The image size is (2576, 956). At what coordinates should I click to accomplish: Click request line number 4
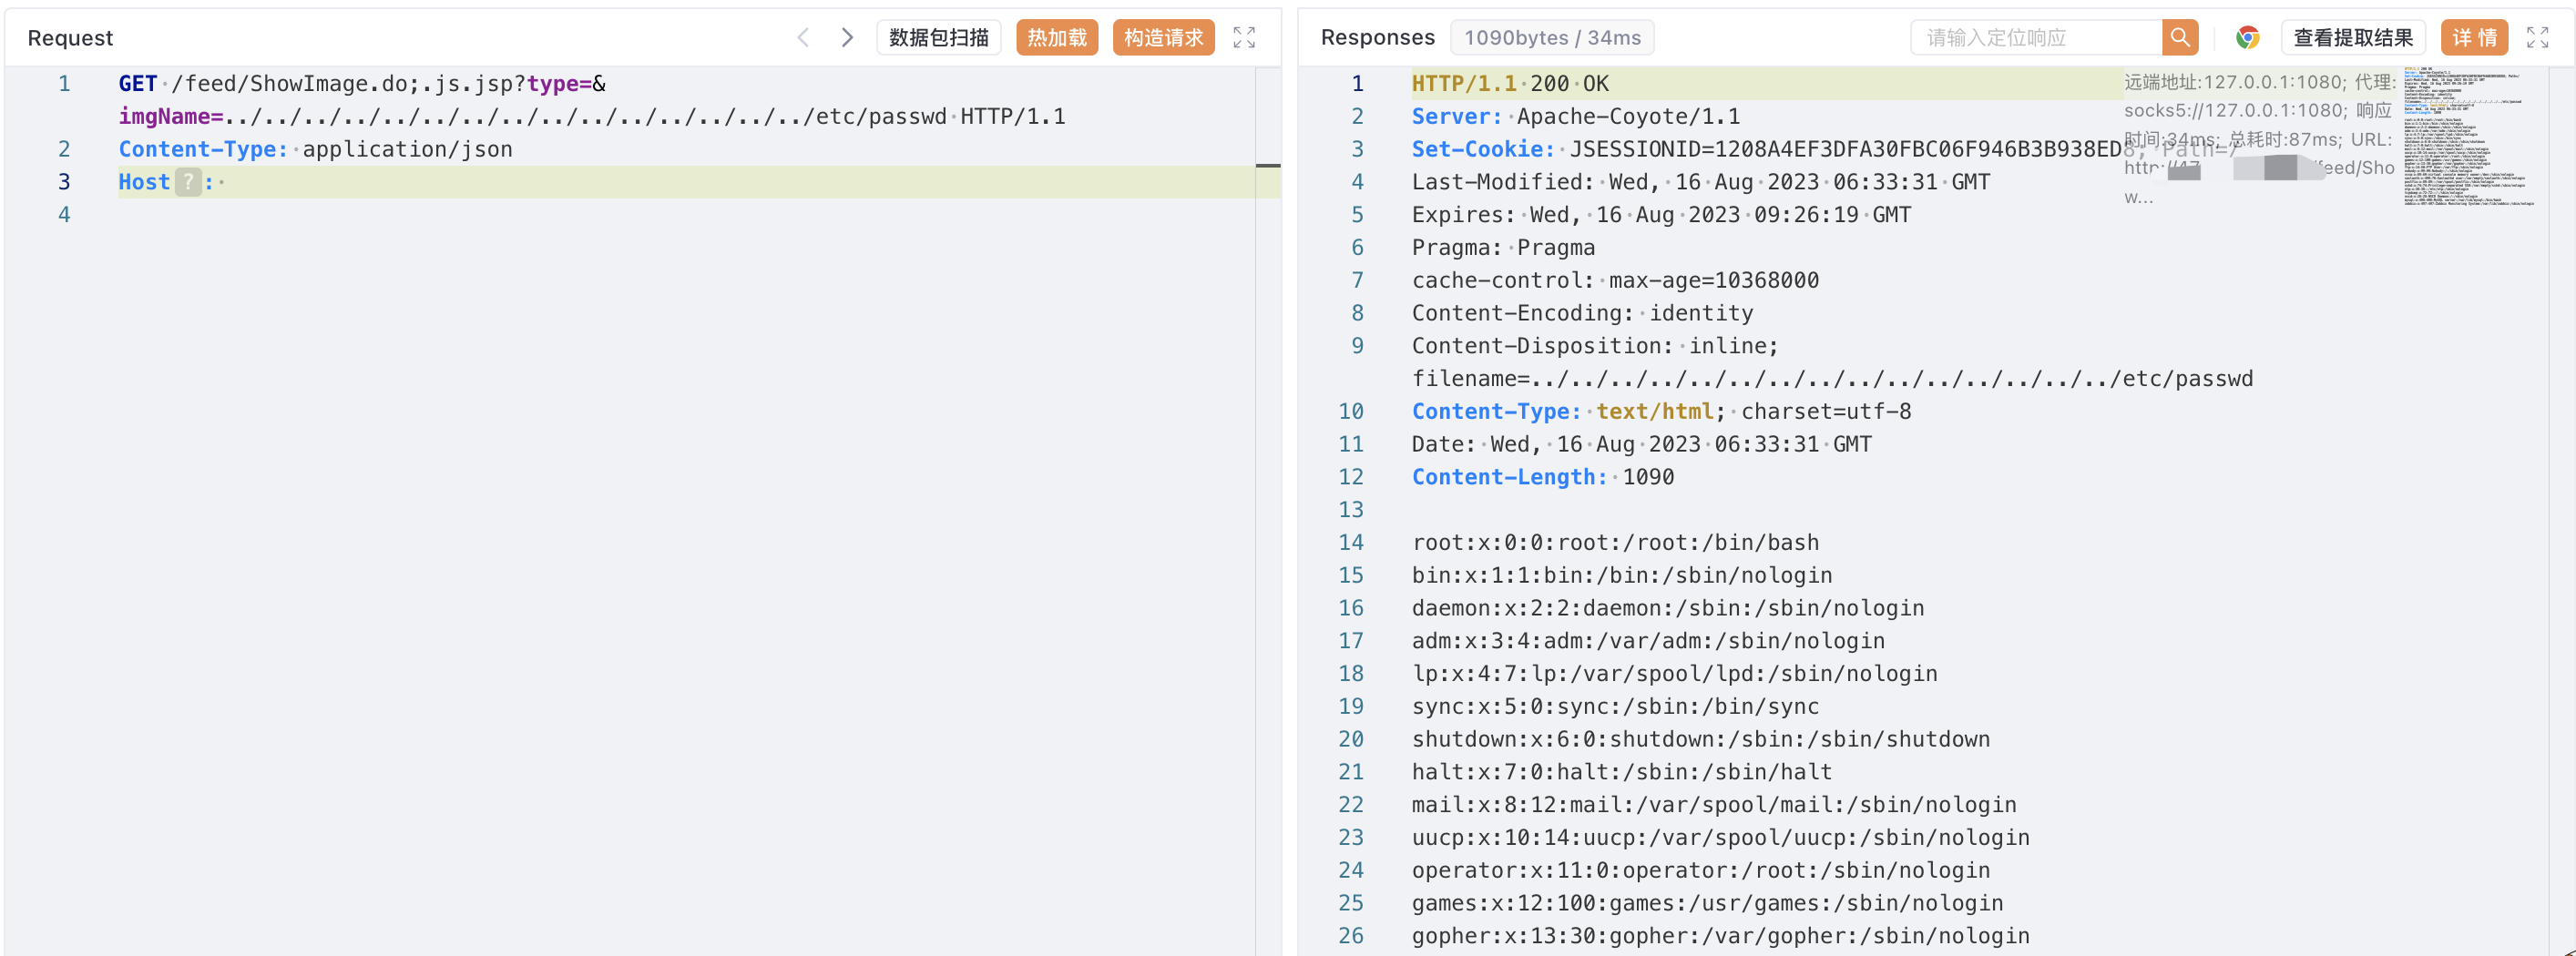tap(64, 215)
